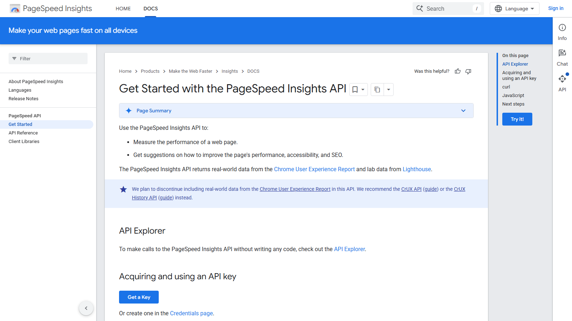Open Chrome User Experience Report link in paragraph
Viewport: 572px width, 321px height.
pos(314,169)
